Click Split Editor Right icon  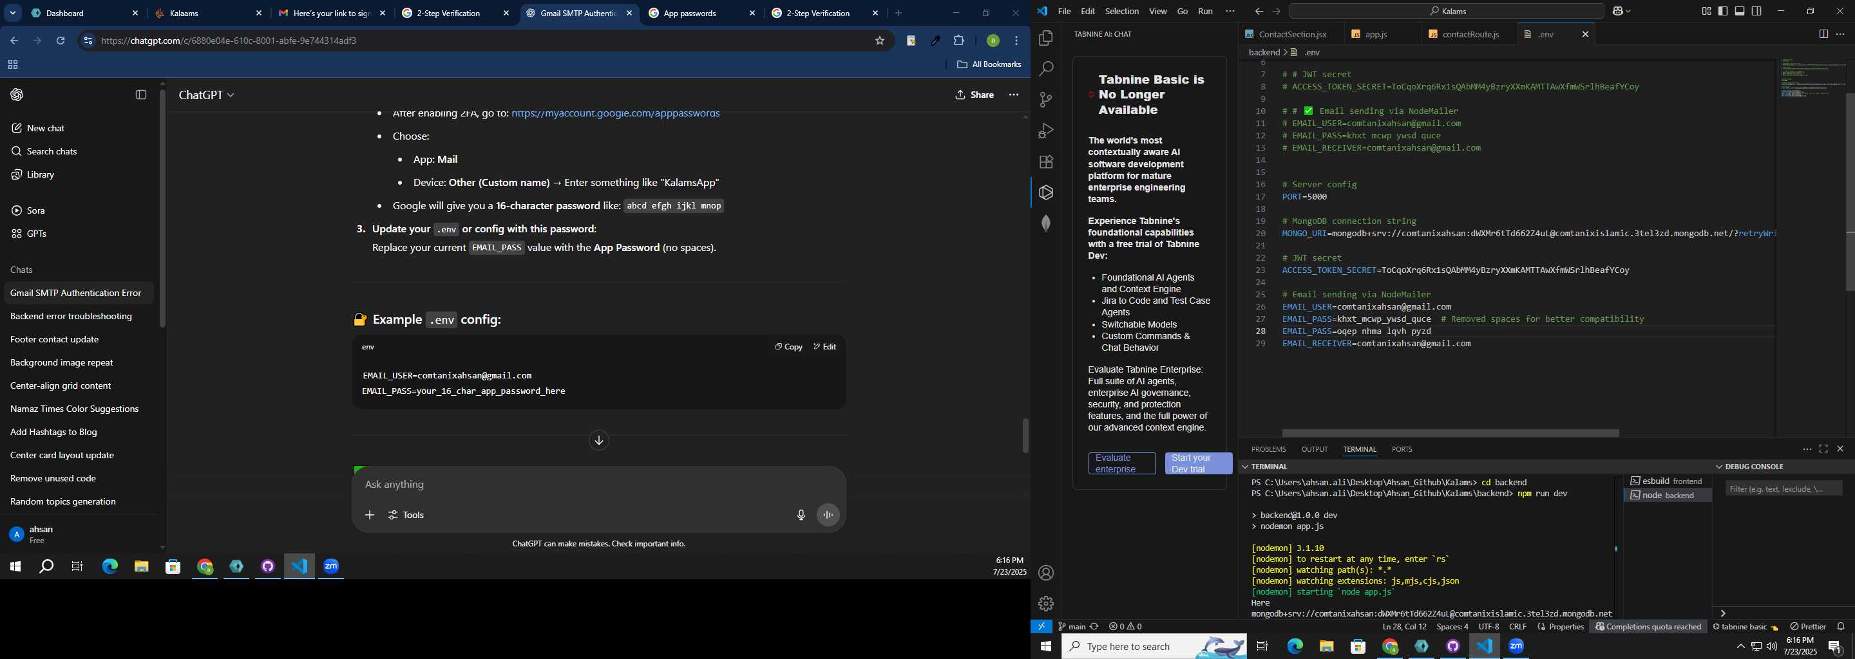(x=1823, y=34)
